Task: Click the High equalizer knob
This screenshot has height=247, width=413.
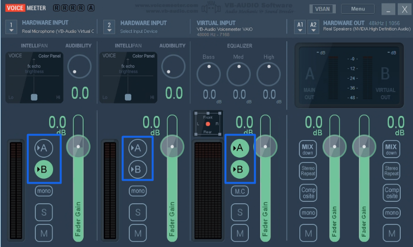Action: coord(268,74)
